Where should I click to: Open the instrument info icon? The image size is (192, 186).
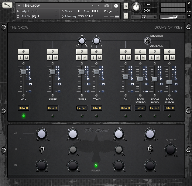pyautogui.click(x=116, y=5)
